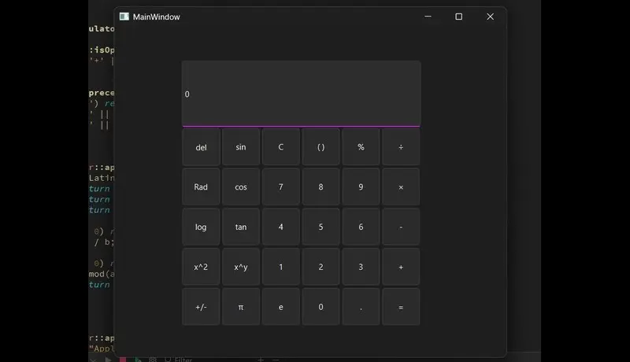This screenshot has height=362, width=630.
Task: Toggle sign with the +/- key
Action: pos(201,307)
